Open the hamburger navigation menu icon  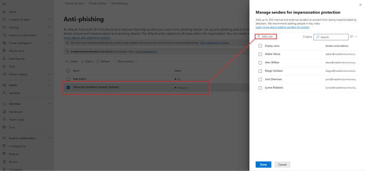[x=4, y=4]
